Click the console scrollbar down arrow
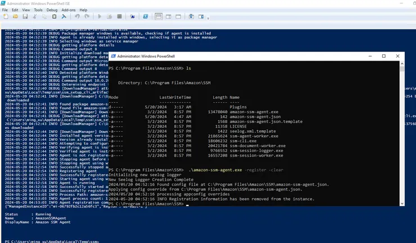 (402, 204)
